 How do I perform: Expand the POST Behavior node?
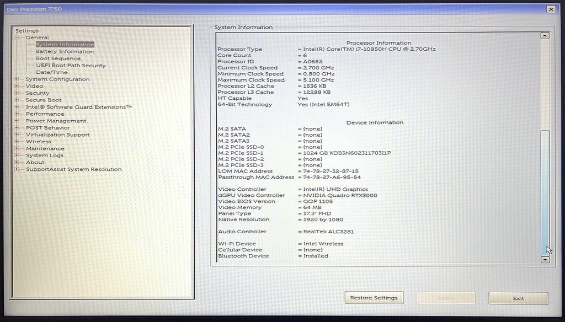coord(16,127)
